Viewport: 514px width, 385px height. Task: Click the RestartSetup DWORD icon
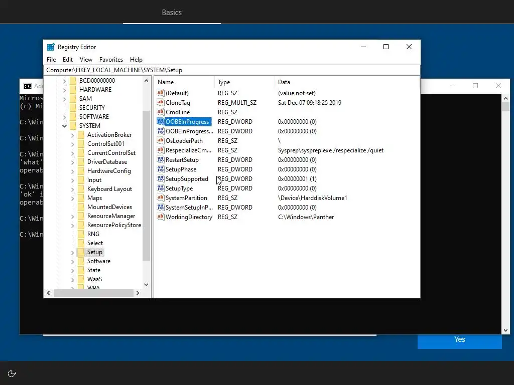click(160, 160)
